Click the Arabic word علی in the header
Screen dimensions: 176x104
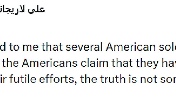click(x=37, y=9)
